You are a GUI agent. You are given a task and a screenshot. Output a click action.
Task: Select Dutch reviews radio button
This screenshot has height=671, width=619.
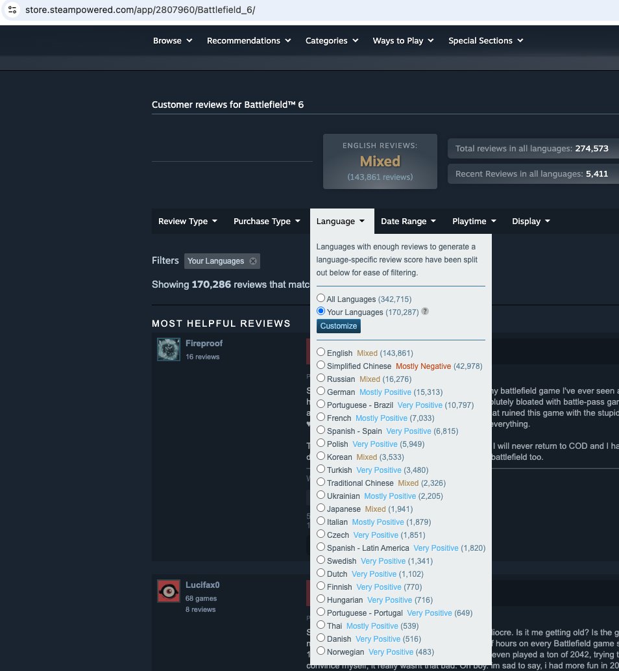pos(321,572)
